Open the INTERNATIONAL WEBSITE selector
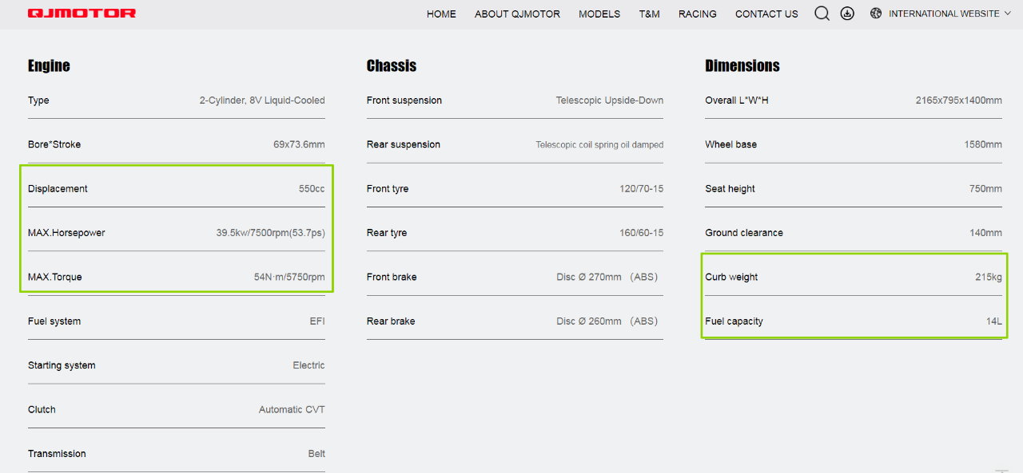The image size is (1023, 473). tap(944, 14)
